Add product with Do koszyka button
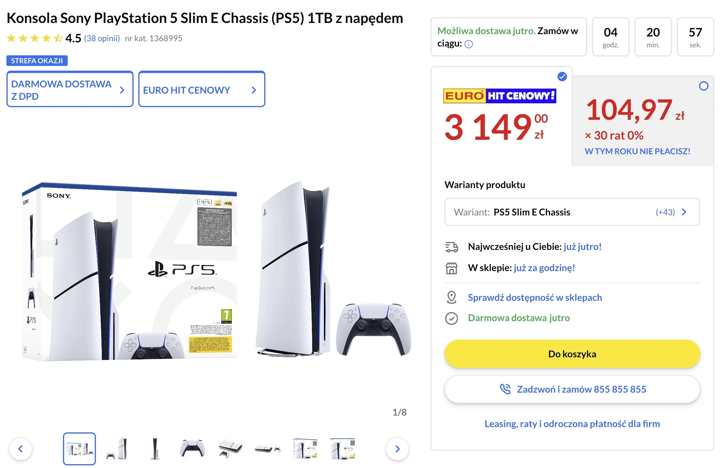722x468 pixels. [572, 354]
